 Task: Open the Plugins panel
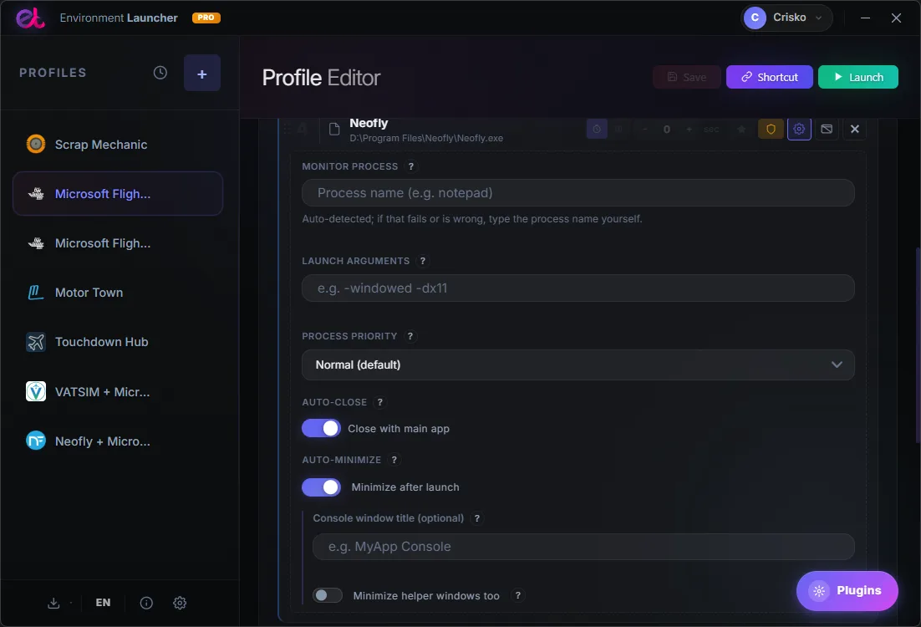(x=847, y=590)
